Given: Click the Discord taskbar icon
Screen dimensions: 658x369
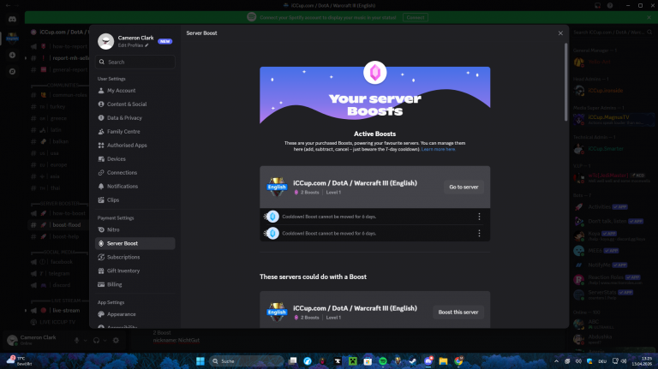Looking at the screenshot, I should pos(428,361).
